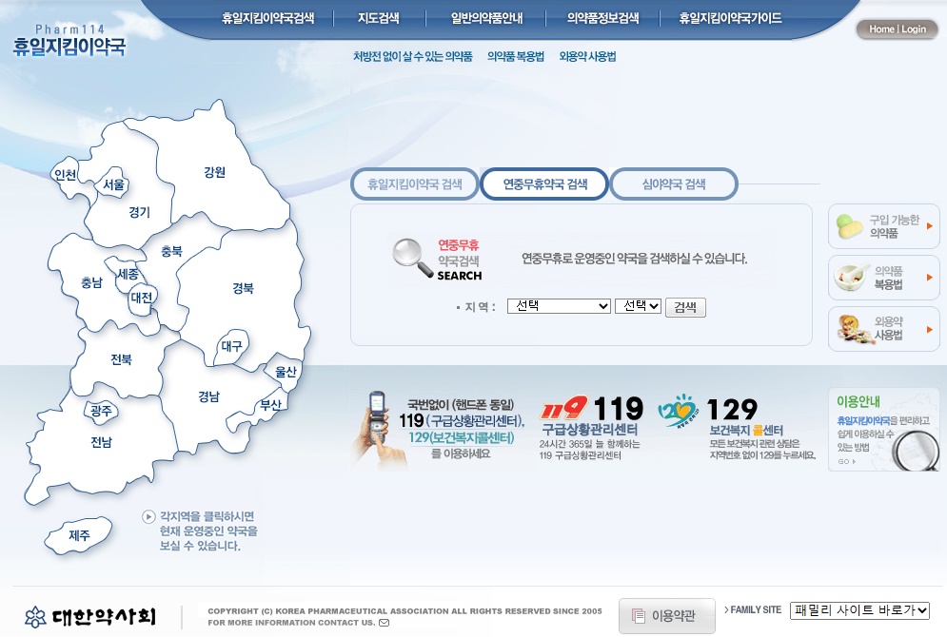947x637 pixels.
Task: Select 대구 on the map
Action: pyautogui.click(x=231, y=346)
